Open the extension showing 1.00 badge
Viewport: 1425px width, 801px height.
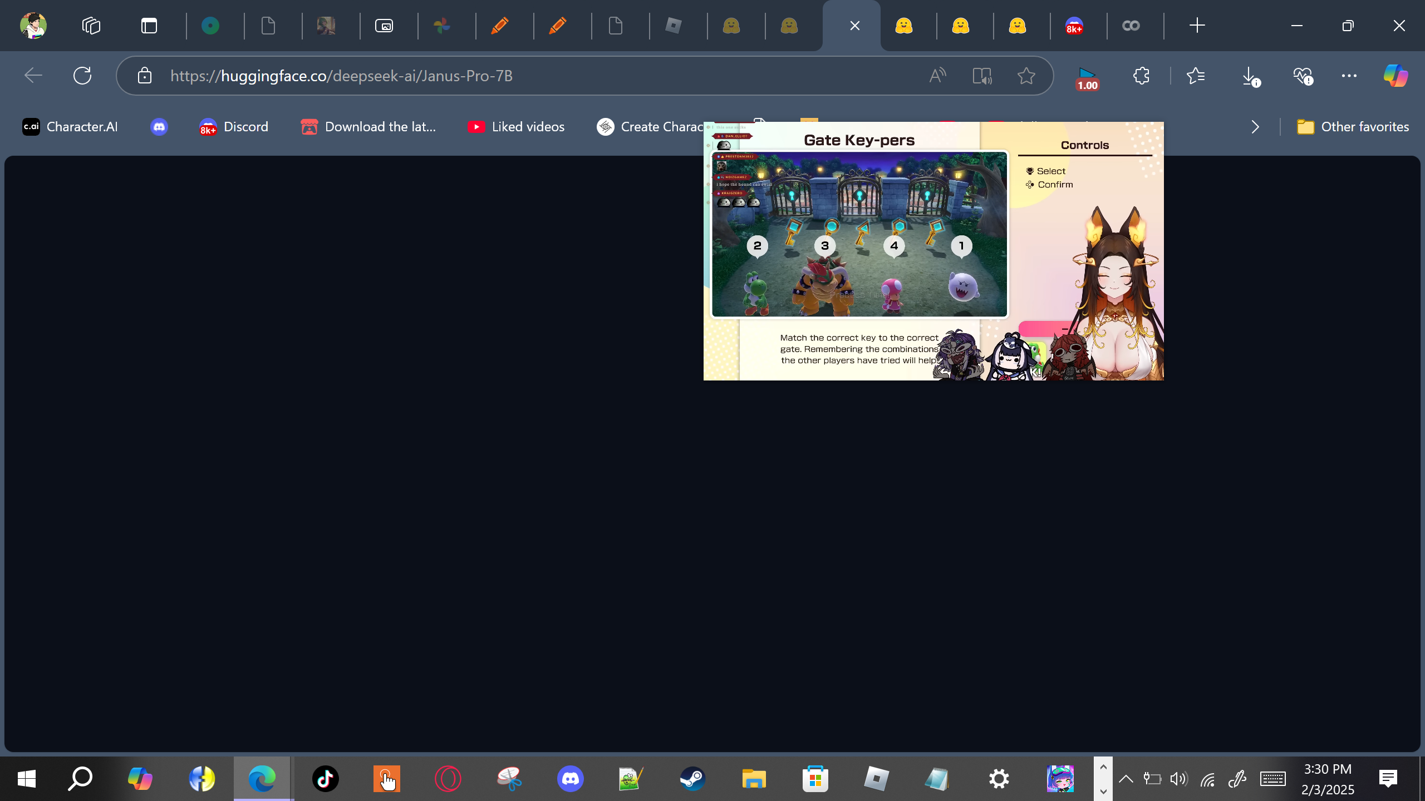pyautogui.click(x=1087, y=78)
